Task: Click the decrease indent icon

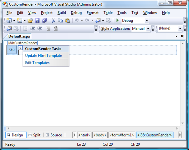Action: click(x=33, y=29)
